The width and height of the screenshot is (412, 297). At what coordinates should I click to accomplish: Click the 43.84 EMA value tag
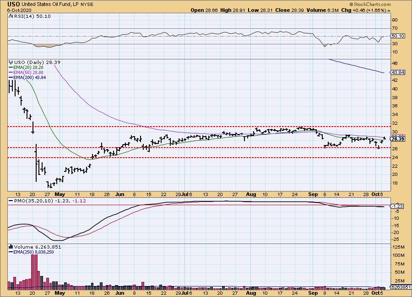pos(397,73)
